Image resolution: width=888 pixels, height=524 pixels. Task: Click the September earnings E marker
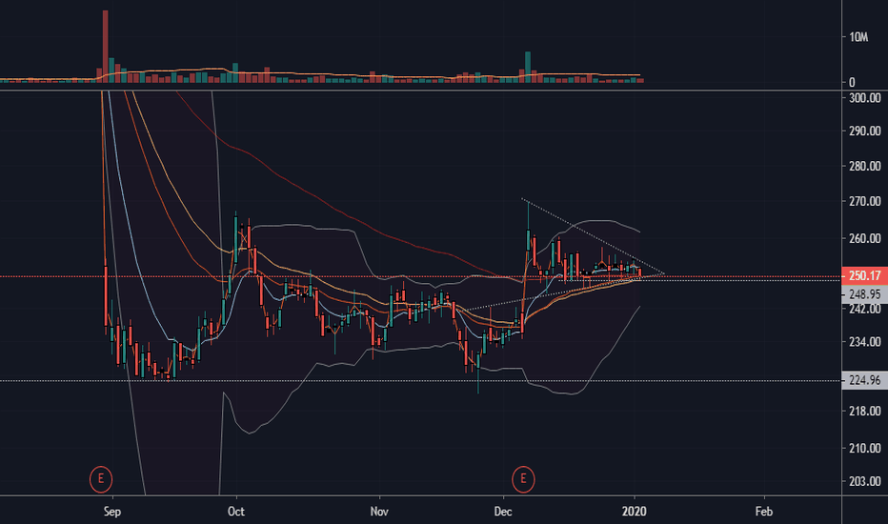tap(101, 479)
